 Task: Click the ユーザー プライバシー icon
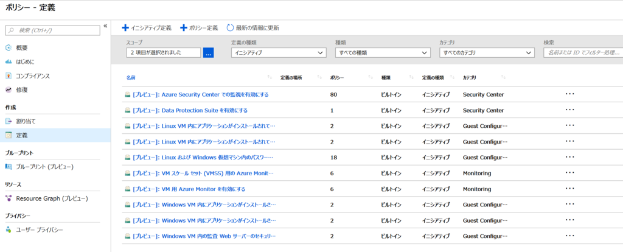click(x=9, y=229)
